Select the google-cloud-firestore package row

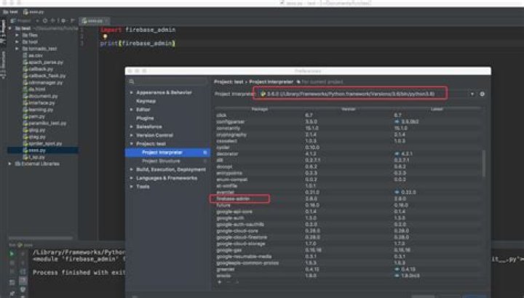(348, 237)
